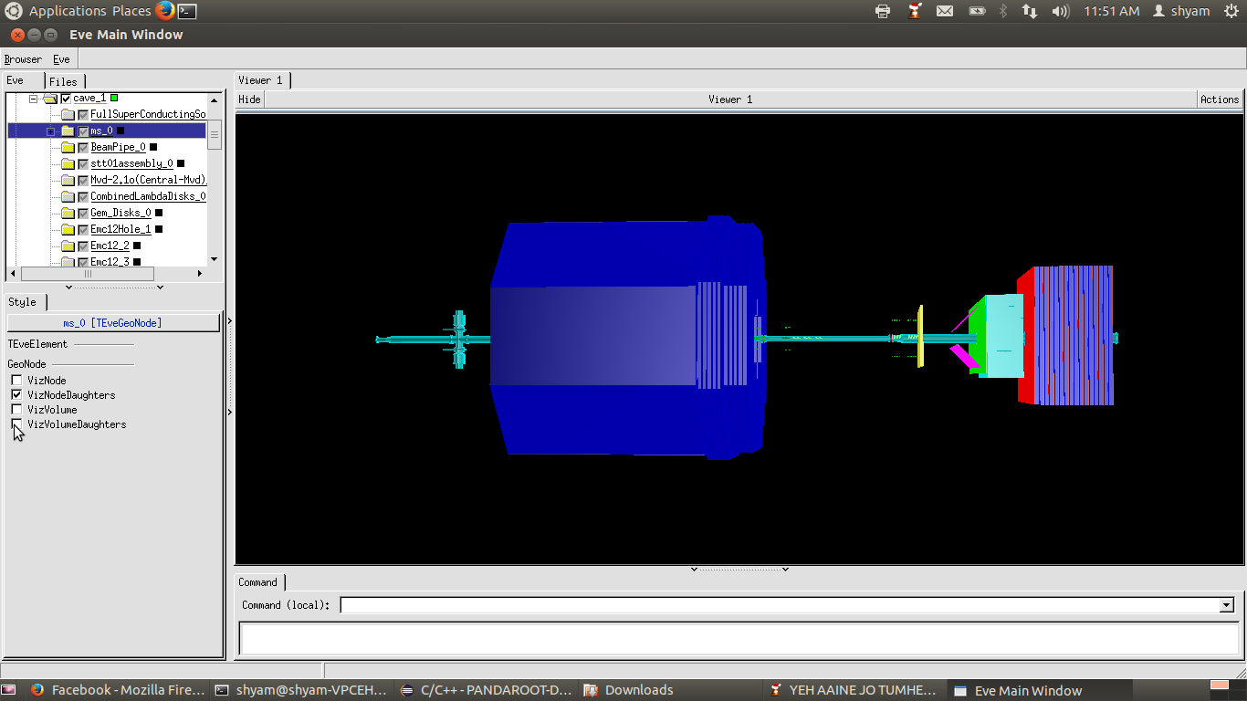1247x701 pixels.
Task: Open the terminal launcher icon in top panel
Action: (x=186, y=11)
